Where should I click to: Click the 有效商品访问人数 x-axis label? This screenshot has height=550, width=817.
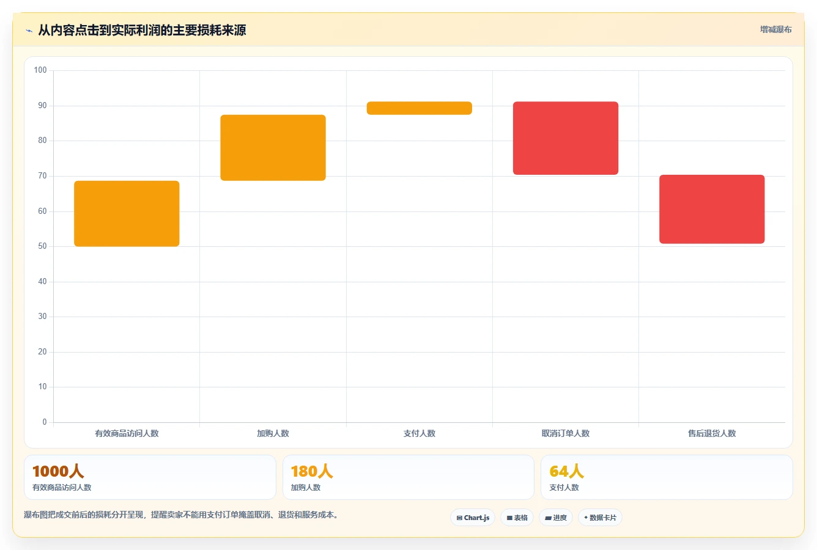[127, 433]
